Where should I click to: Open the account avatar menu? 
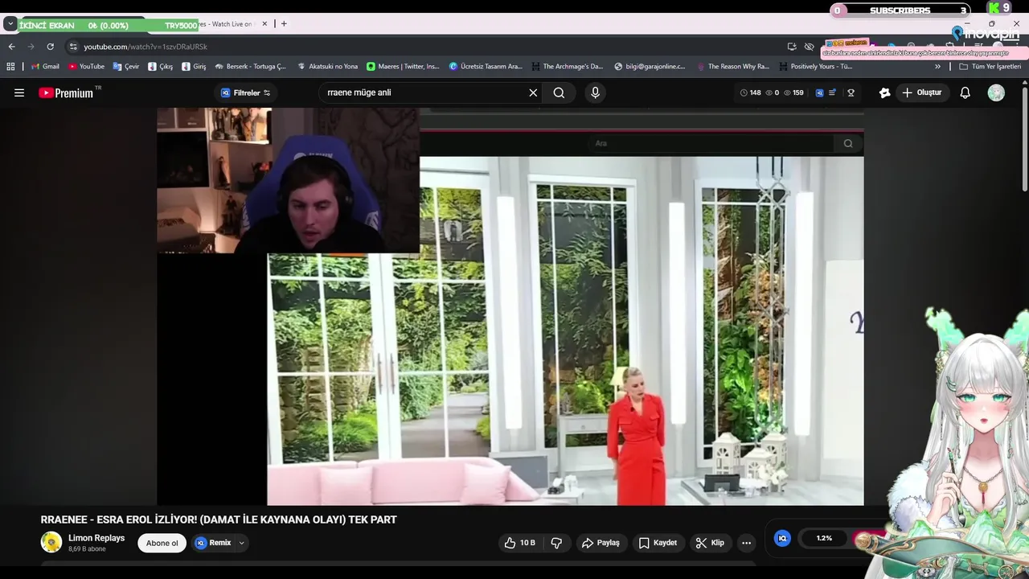[x=996, y=92]
